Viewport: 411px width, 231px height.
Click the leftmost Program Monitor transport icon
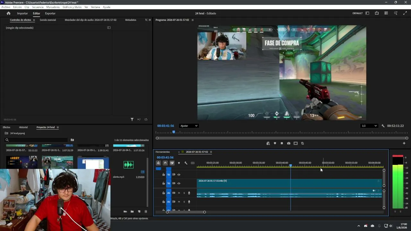click(268, 143)
